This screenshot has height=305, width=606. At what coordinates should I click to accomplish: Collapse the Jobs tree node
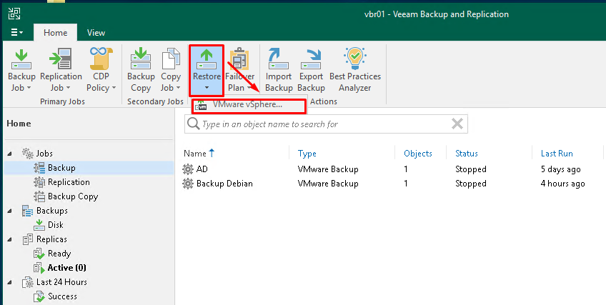click(x=10, y=154)
